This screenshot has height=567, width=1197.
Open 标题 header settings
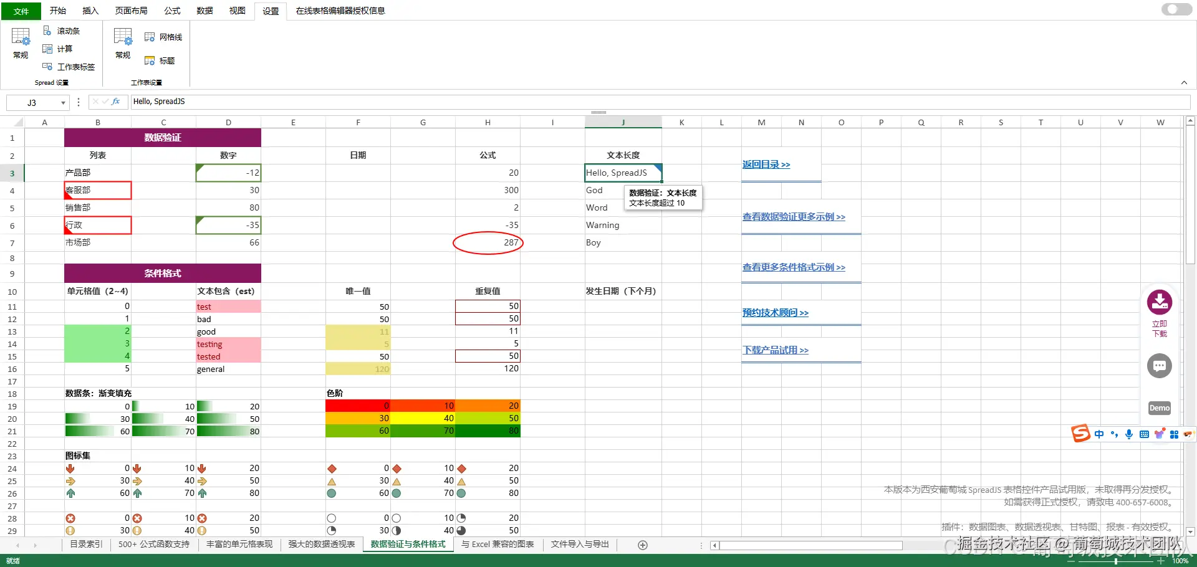[160, 60]
